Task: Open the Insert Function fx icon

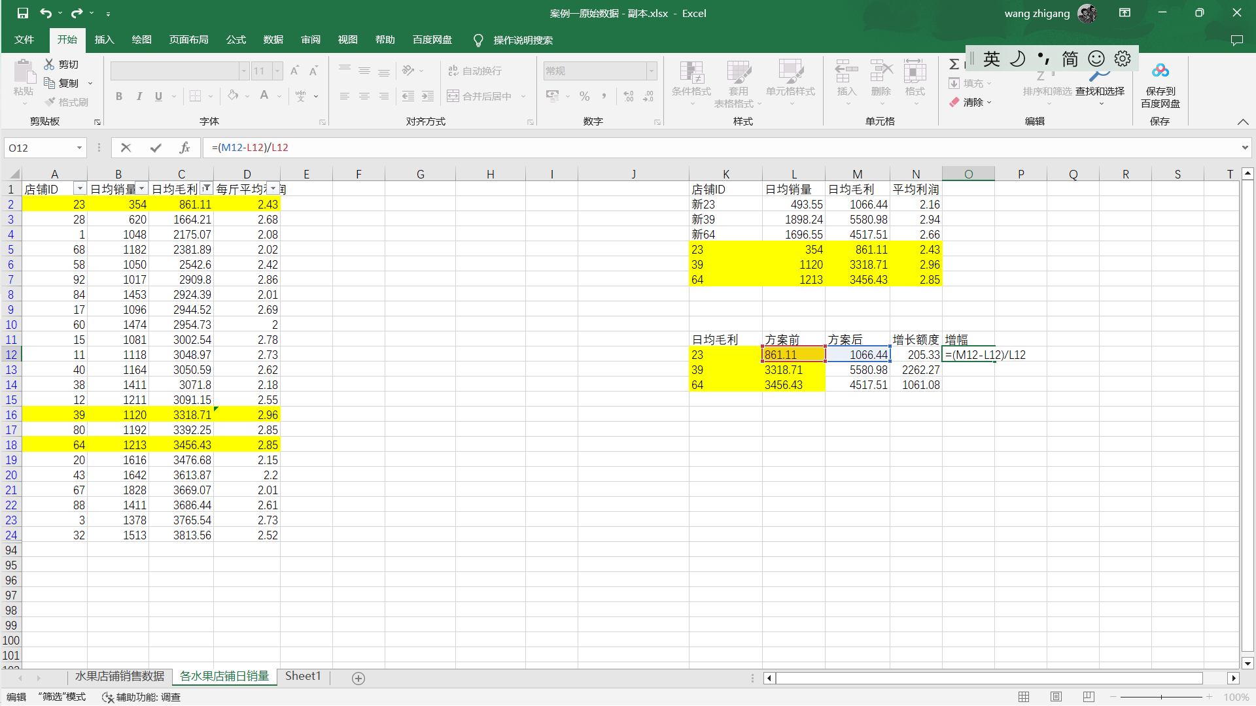Action: click(184, 148)
